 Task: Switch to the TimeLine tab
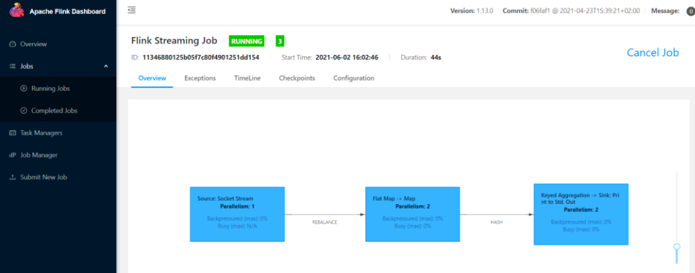(247, 78)
